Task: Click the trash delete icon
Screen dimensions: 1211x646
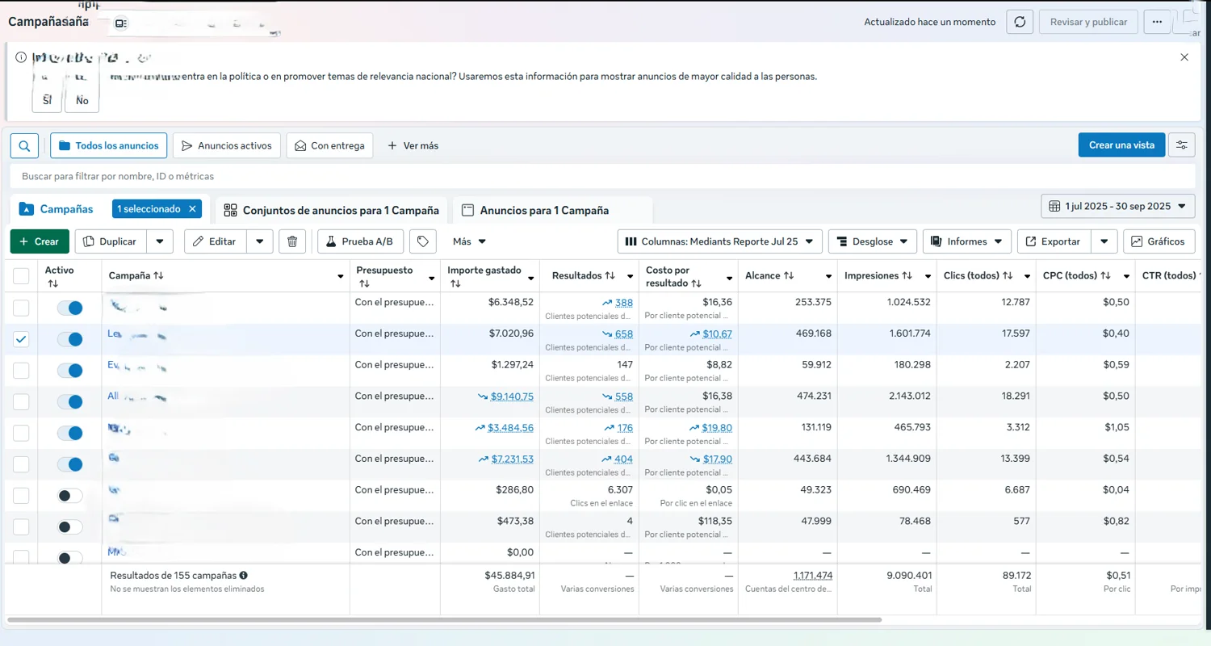Action: pyautogui.click(x=292, y=241)
